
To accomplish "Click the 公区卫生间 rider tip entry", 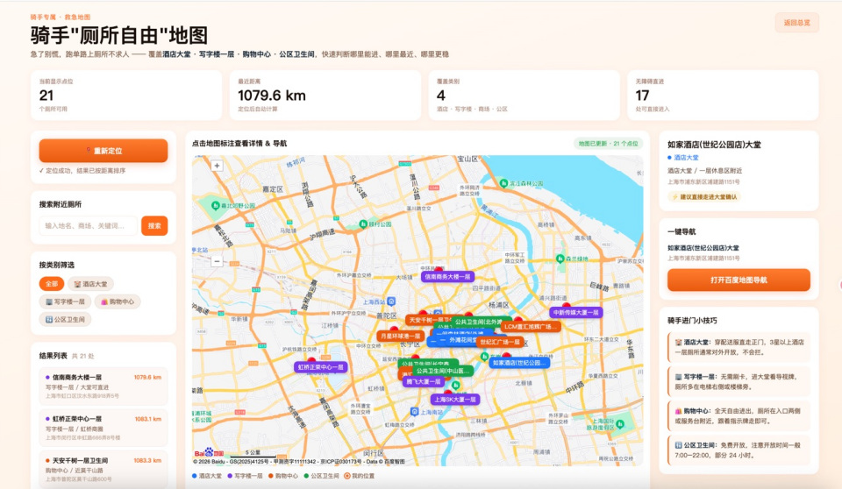I will point(739,450).
